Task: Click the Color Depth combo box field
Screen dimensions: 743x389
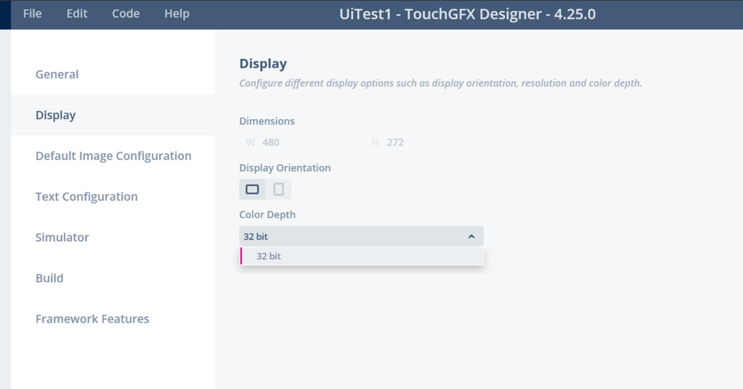Action: pos(361,237)
